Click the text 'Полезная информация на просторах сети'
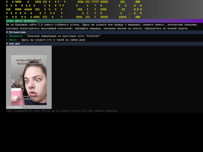Image resolution: width=203 pixels, height=152 pixels. (56, 36)
